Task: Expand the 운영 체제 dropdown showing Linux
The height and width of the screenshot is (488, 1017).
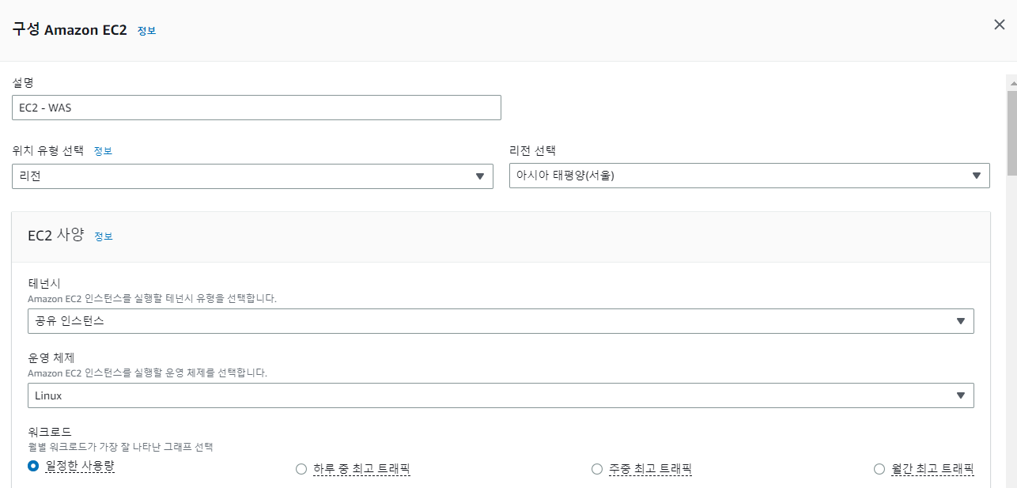Action: (501, 395)
